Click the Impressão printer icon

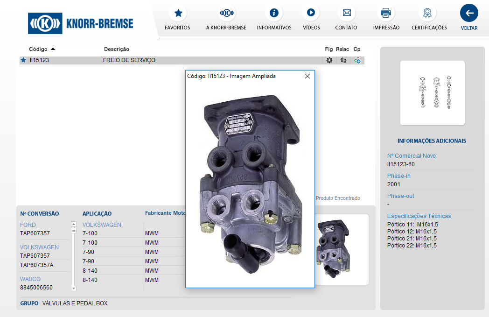386,13
